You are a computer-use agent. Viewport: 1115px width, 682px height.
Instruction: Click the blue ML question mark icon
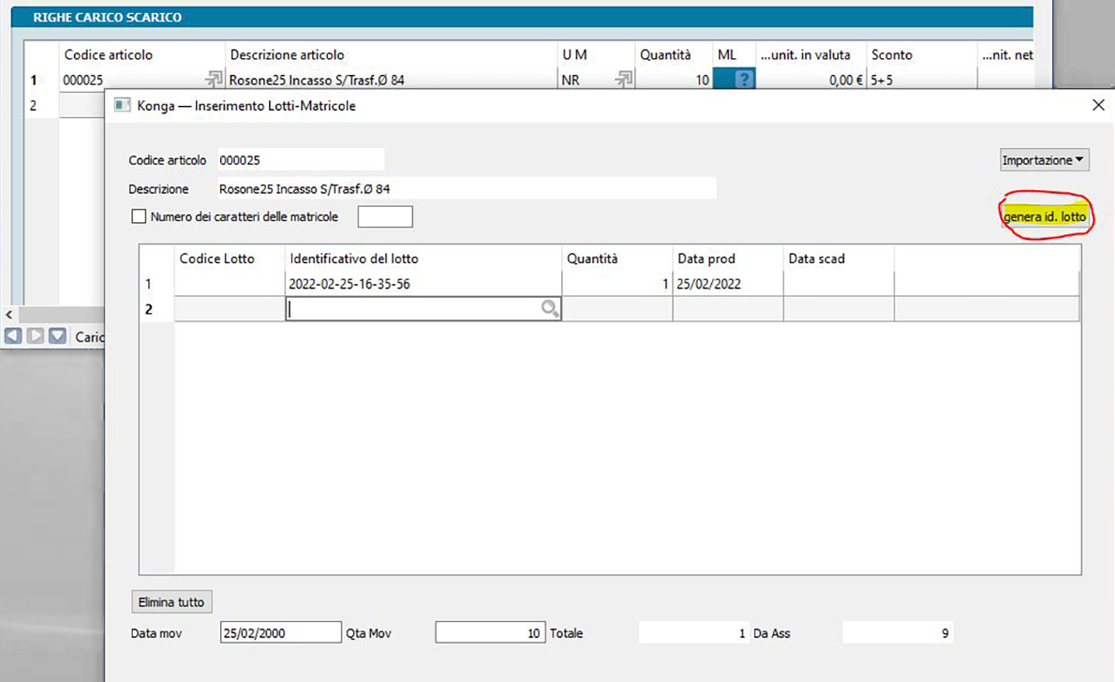point(744,81)
